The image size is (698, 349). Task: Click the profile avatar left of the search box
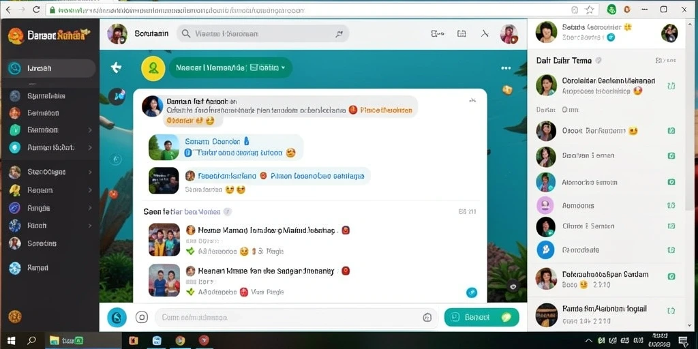tap(117, 34)
